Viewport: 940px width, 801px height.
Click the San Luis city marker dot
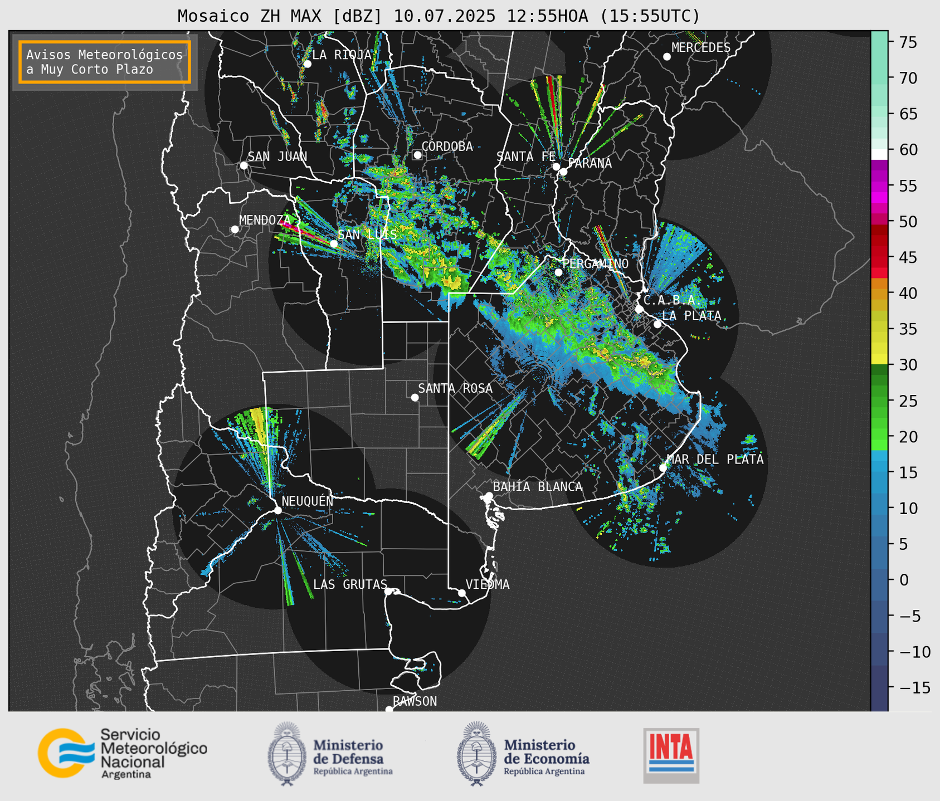pos(334,243)
